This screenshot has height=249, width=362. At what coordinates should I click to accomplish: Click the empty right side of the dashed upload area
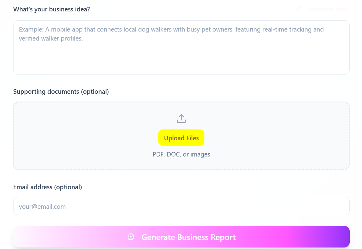(x=285, y=136)
